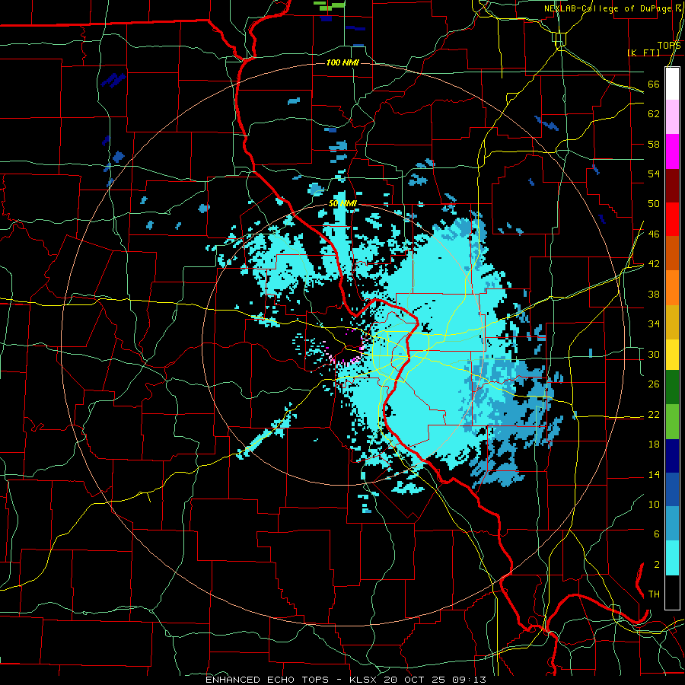This screenshot has height=685, width=685.
Task: Click the black TH threshold swatch
Action: coord(672,592)
